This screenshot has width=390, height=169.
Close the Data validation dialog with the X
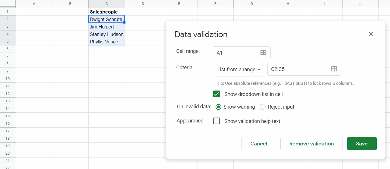[371, 34]
